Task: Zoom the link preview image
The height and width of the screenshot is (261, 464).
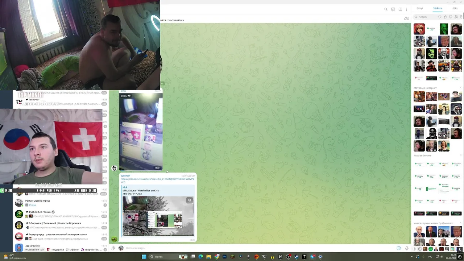Action: coord(190,200)
